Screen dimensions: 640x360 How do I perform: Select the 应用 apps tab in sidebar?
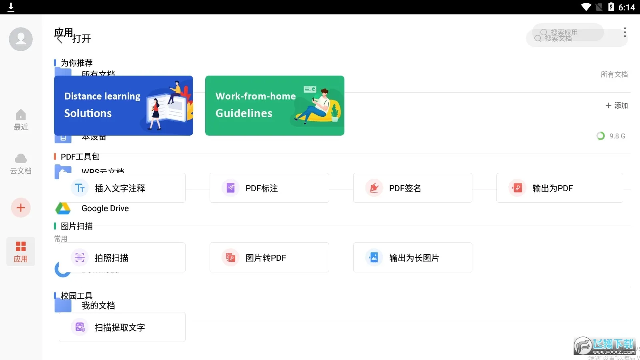pyautogui.click(x=21, y=251)
